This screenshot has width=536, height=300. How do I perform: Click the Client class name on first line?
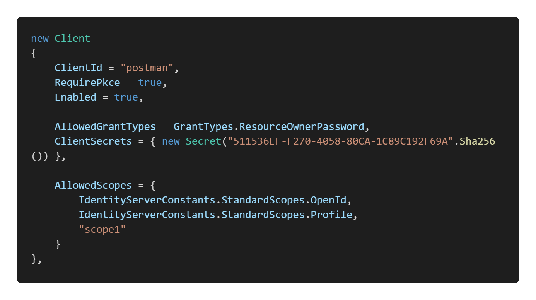click(x=72, y=38)
